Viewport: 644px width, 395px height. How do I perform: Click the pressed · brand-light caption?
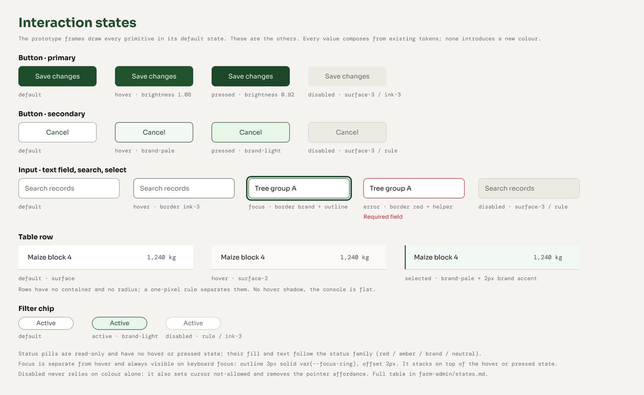click(x=246, y=151)
